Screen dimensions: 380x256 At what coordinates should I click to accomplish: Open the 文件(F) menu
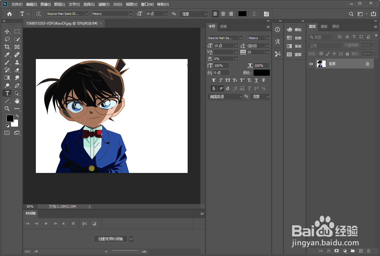click(x=17, y=4)
